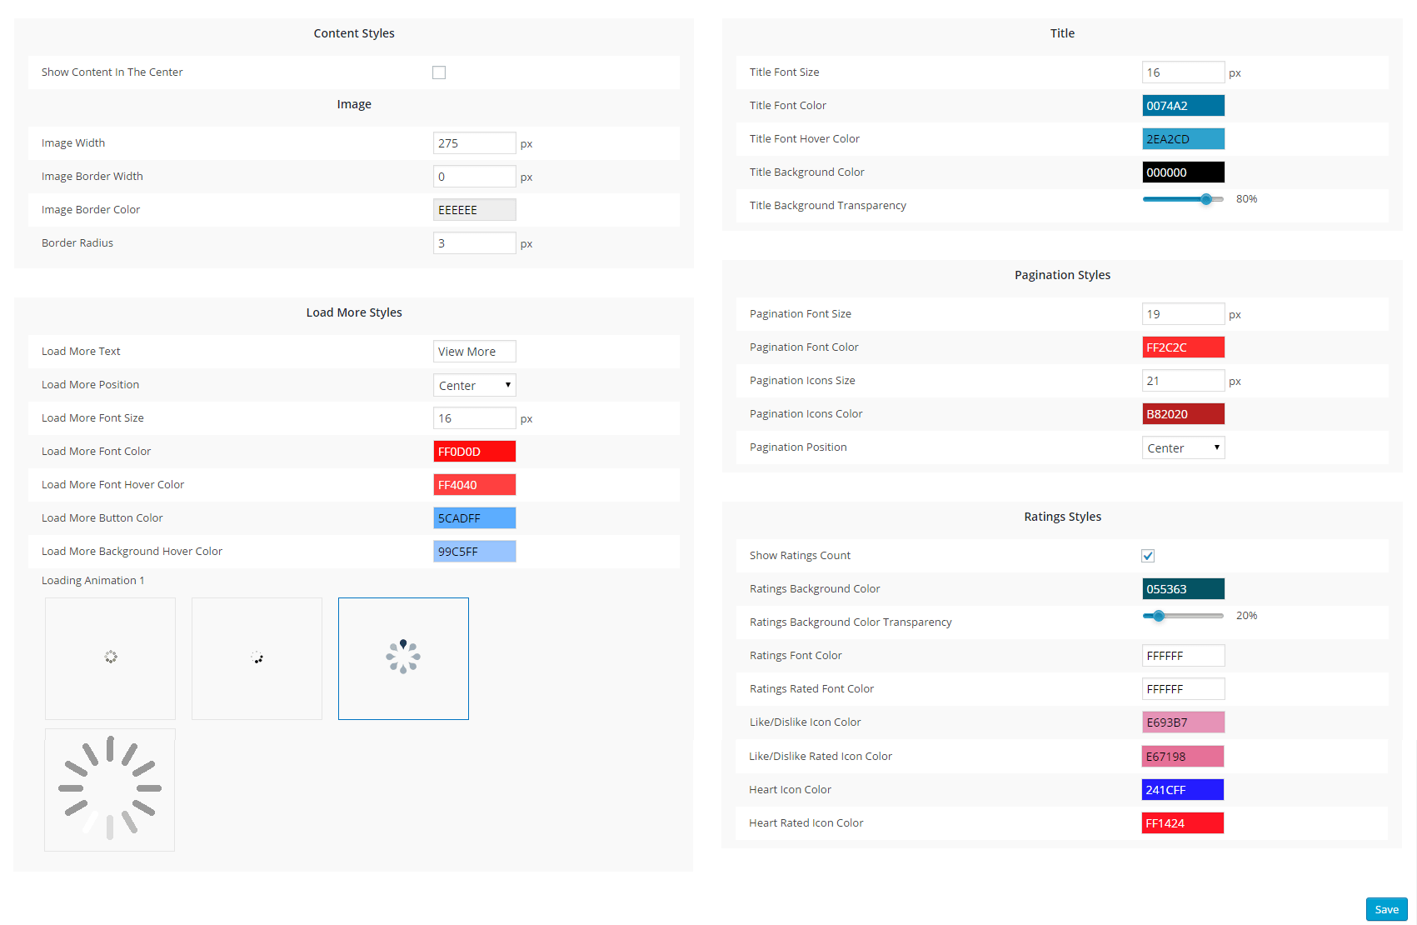Focus the Load More Text field
Image resolution: width=1417 pixels, height=925 pixels.
[474, 352]
